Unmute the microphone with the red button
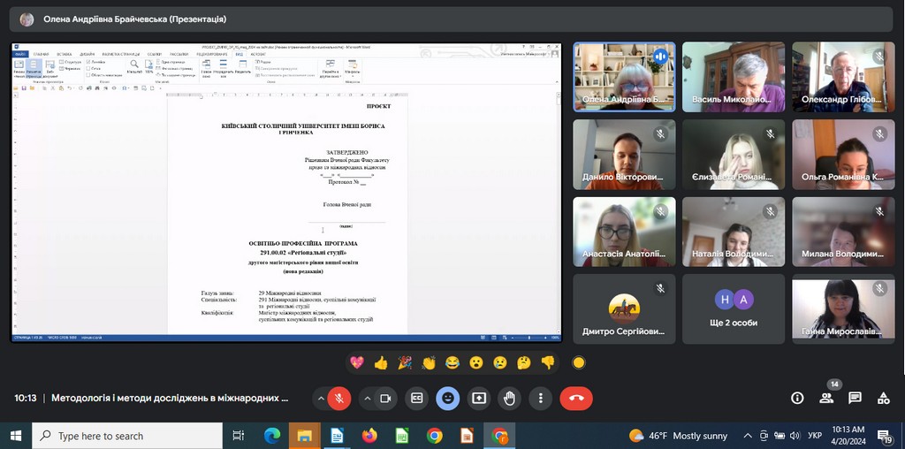 coord(338,399)
